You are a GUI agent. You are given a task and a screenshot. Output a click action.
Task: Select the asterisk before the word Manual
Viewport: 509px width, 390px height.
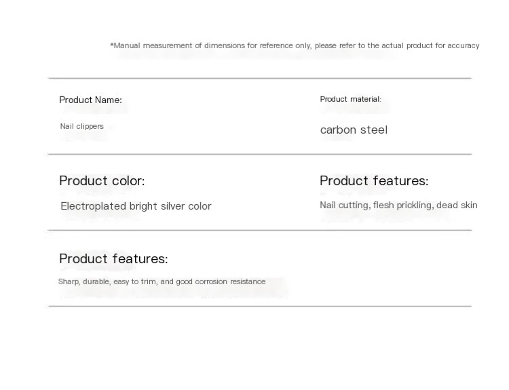(x=112, y=44)
